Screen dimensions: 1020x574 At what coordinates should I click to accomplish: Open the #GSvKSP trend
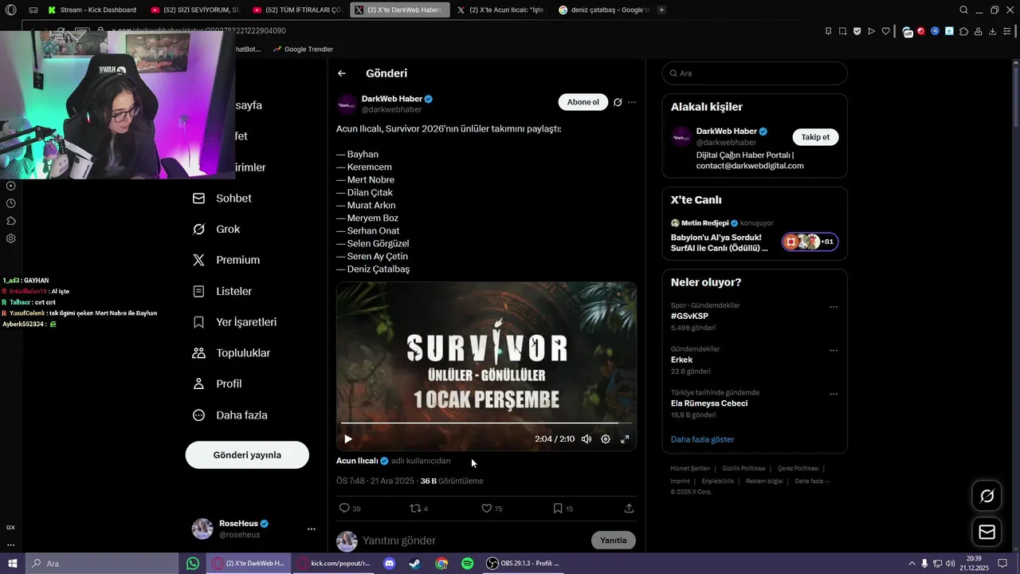[x=689, y=316]
